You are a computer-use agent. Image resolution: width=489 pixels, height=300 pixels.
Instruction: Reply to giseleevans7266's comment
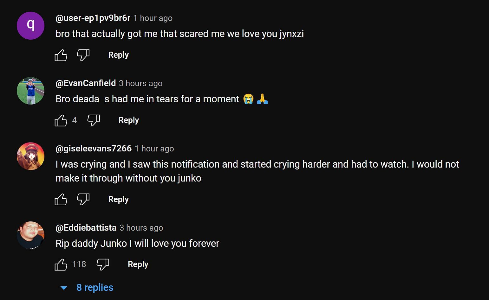[118, 199]
